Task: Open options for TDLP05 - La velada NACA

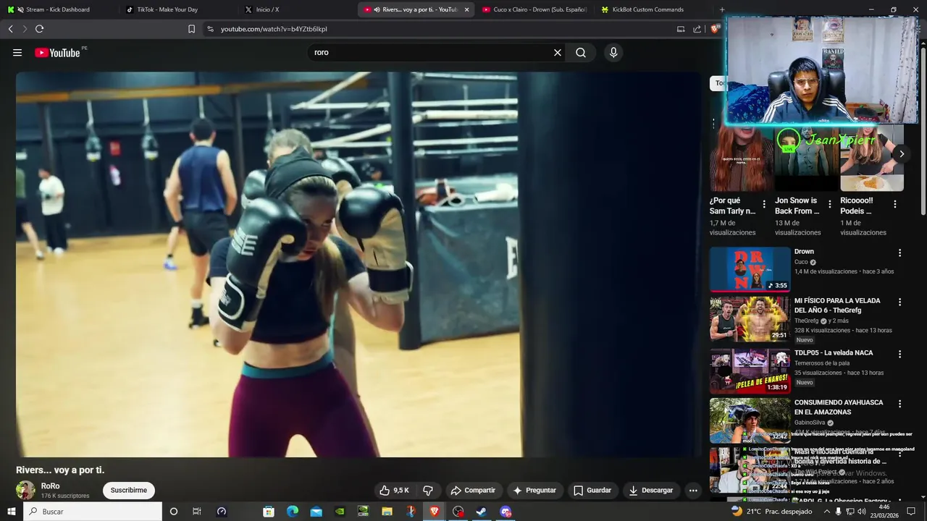Action: [x=900, y=354]
